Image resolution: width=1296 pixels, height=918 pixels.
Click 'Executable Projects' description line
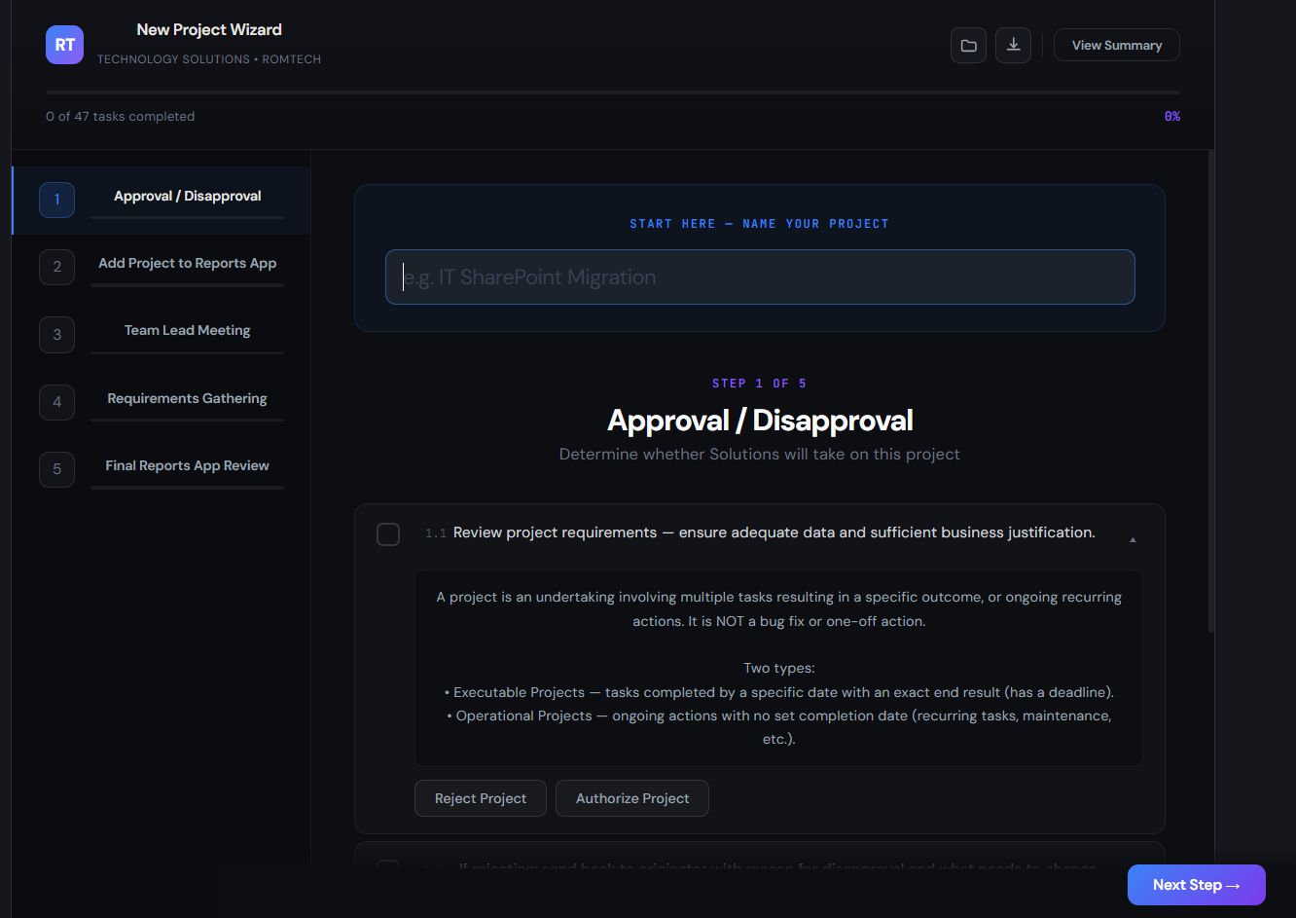(779, 692)
